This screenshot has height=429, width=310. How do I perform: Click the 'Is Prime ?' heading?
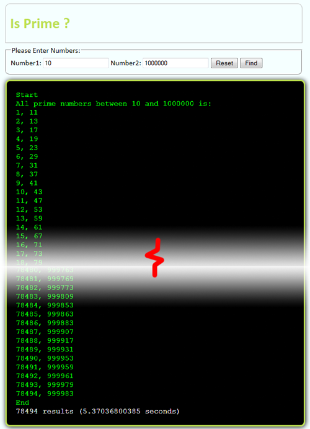click(40, 24)
